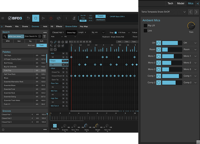
Task: Select the Funk Pop palette row
Action: [24, 70]
